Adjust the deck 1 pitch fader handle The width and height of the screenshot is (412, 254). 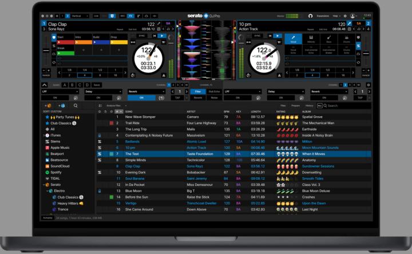point(46,50)
